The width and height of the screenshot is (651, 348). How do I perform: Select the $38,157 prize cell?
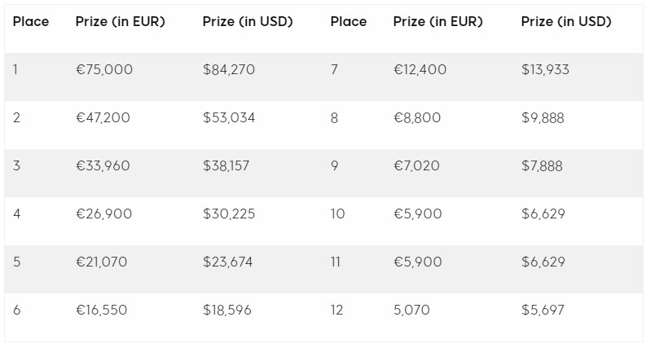tap(227, 166)
